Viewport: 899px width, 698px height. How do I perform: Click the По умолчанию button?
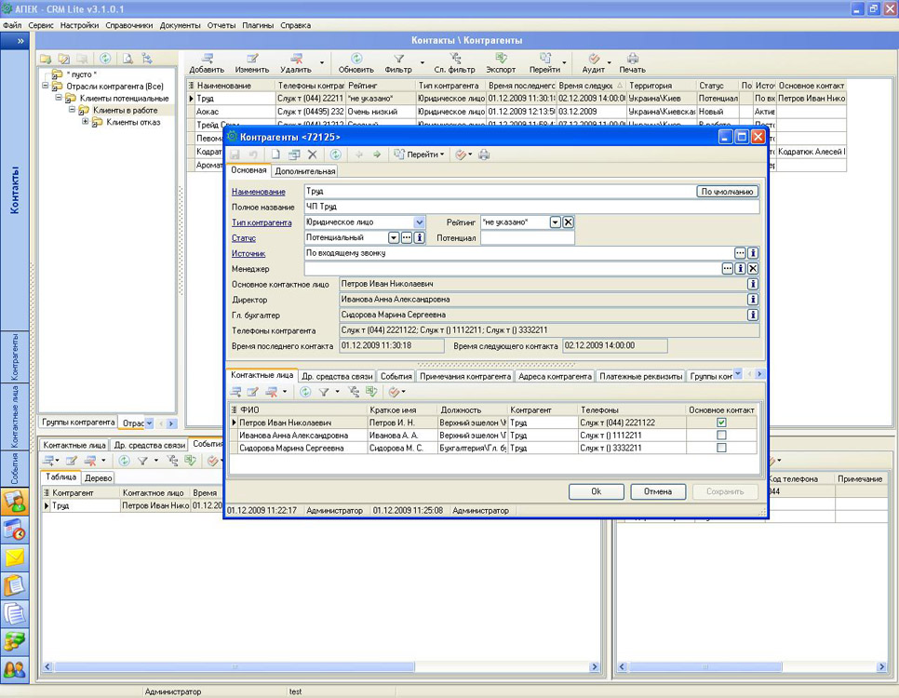coord(728,192)
